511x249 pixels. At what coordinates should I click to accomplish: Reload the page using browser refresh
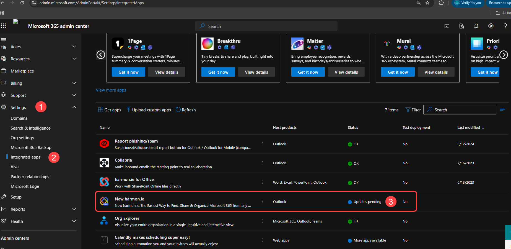pos(22,3)
